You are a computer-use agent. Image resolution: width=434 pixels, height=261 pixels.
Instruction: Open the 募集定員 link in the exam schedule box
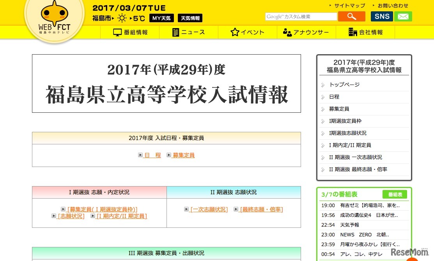[183, 155]
